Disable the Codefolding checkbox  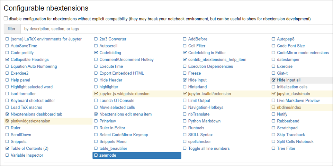coord(96,53)
